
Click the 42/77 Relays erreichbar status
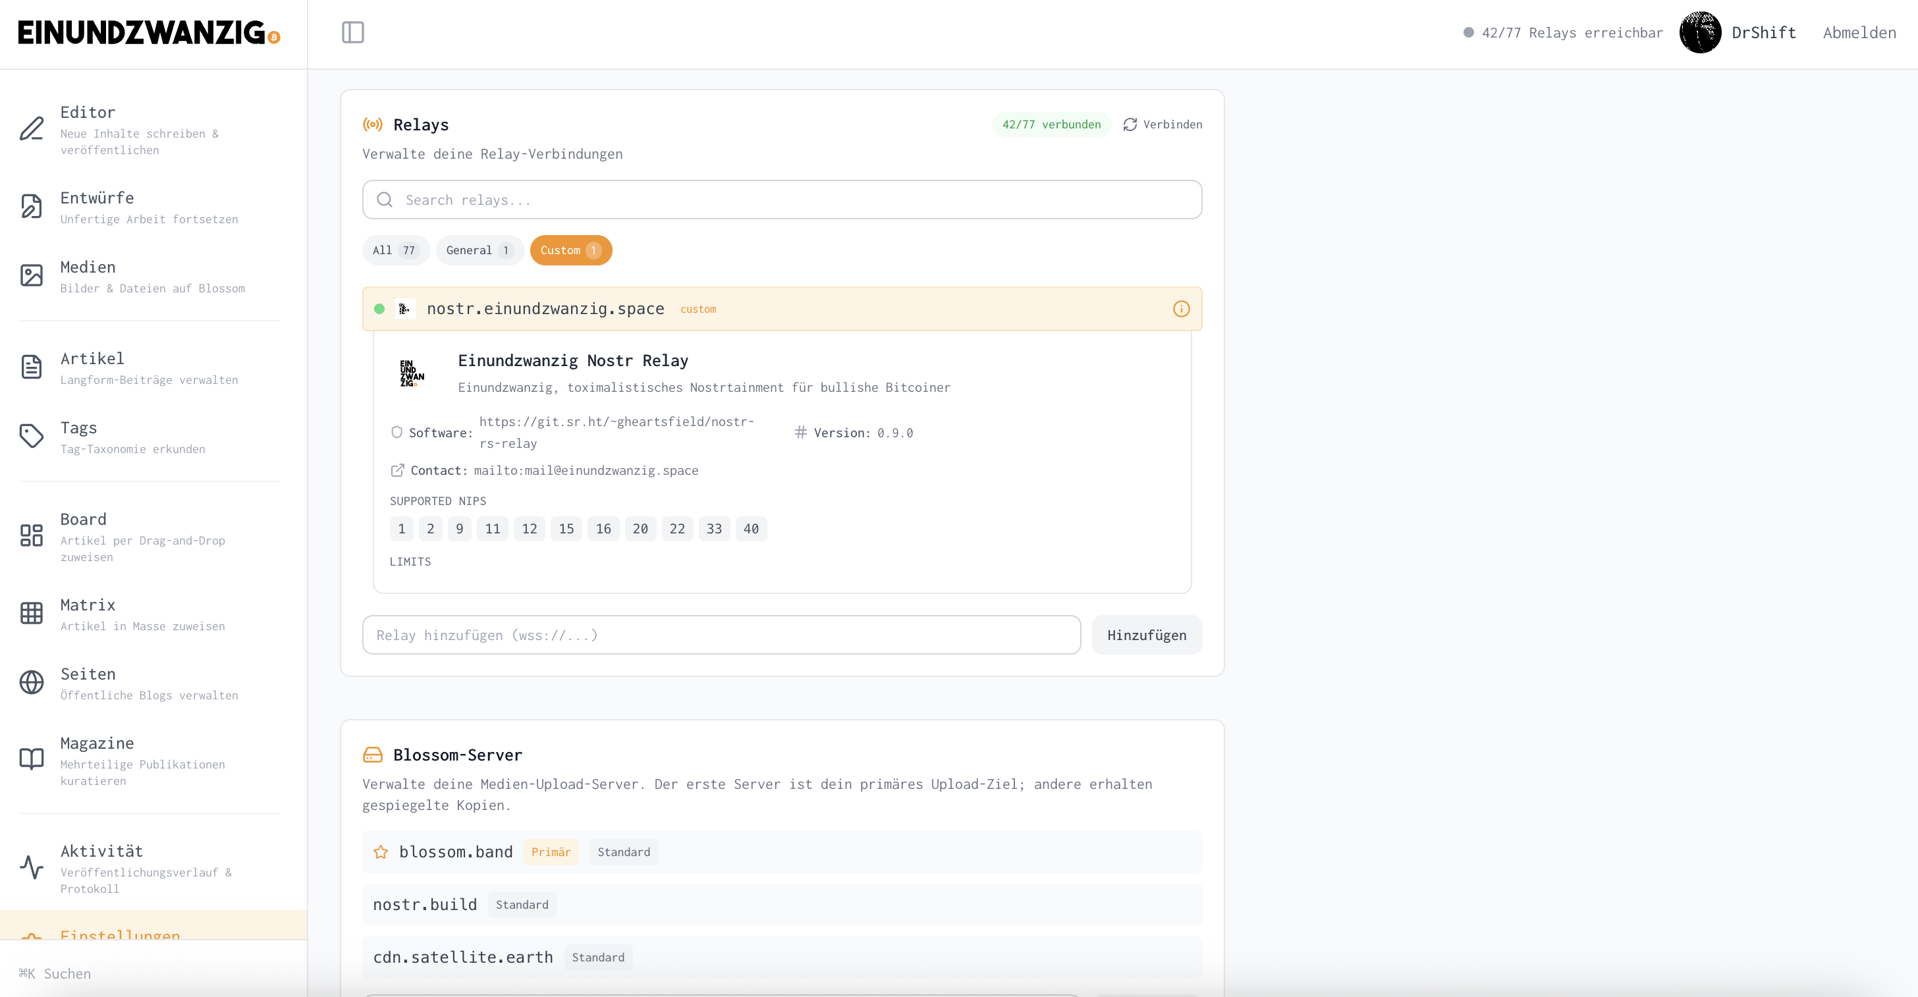click(x=1563, y=33)
